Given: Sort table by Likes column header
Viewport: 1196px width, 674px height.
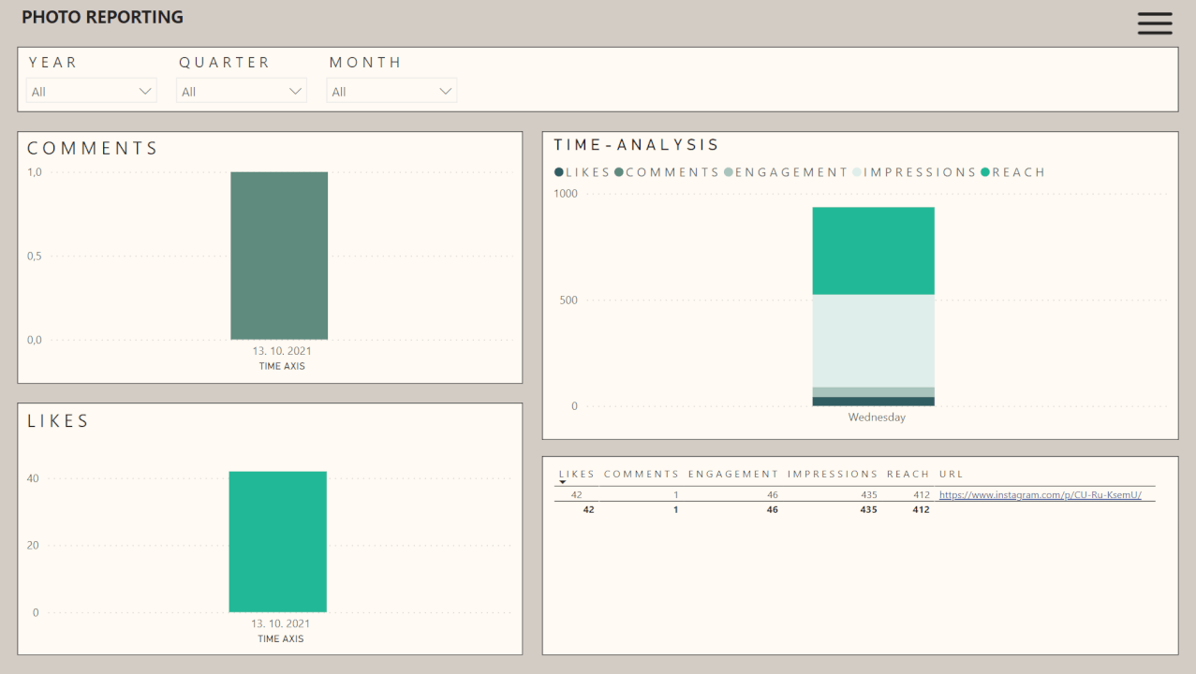Looking at the screenshot, I should pyautogui.click(x=576, y=474).
